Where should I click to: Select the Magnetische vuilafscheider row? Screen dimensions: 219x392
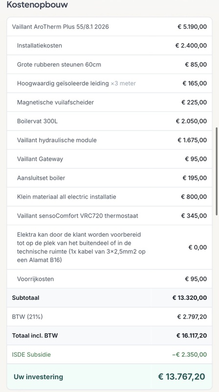[109, 102]
